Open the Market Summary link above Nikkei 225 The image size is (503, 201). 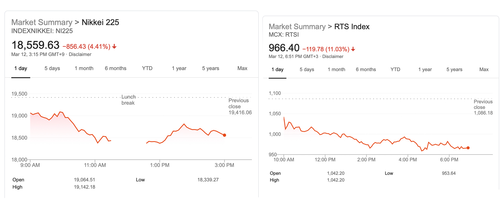tap(41, 22)
